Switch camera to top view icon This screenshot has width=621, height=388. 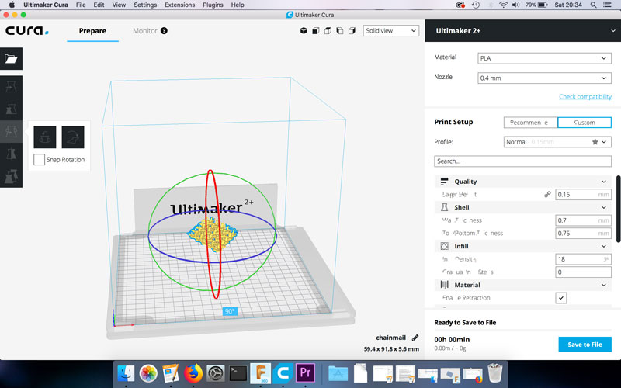(x=328, y=30)
